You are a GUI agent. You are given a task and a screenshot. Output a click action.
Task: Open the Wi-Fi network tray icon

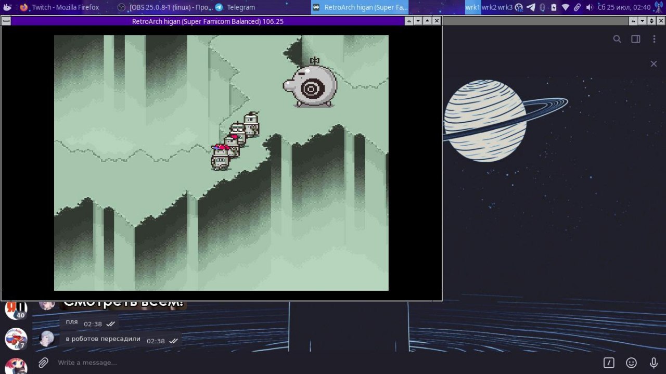click(x=566, y=7)
